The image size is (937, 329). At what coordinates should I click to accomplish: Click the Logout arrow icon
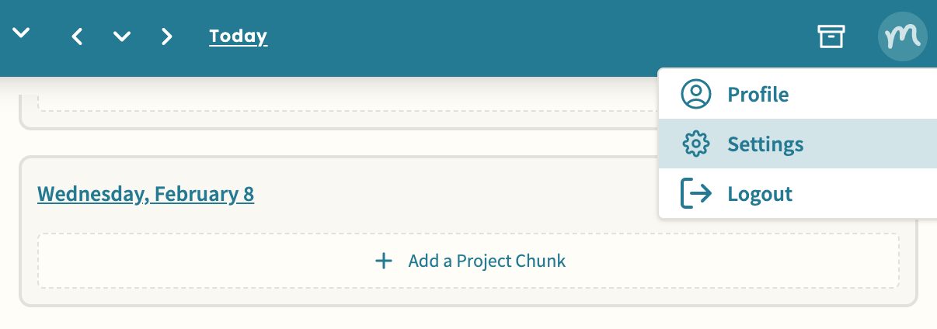696,193
